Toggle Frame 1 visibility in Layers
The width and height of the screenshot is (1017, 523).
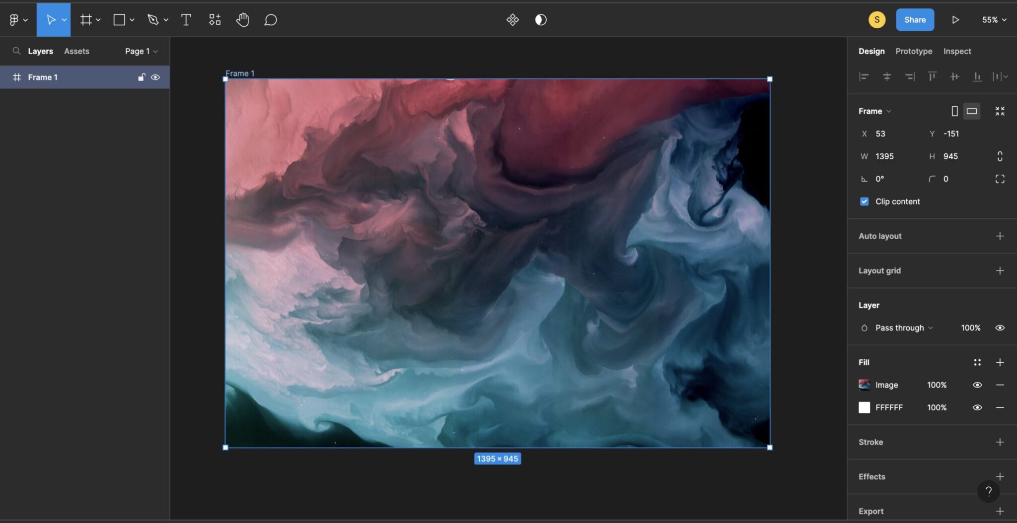point(155,77)
